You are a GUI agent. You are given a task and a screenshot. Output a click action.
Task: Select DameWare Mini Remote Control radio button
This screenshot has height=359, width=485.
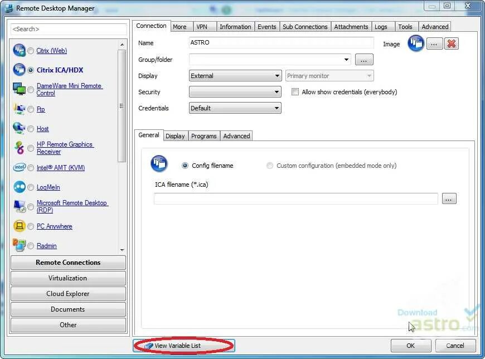click(x=31, y=90)
